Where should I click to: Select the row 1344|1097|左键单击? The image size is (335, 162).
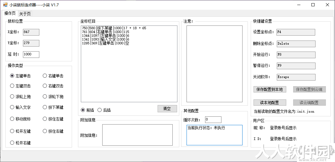point(129,36)
